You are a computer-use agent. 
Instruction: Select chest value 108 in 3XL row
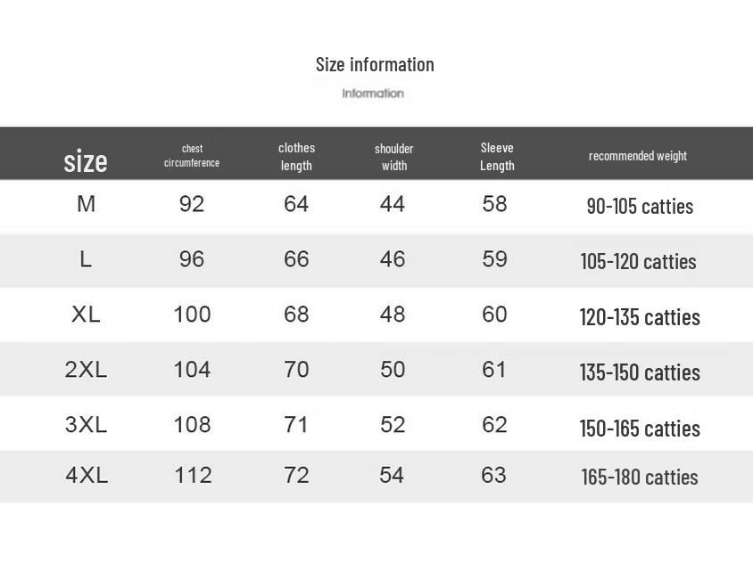click(192, 425)
